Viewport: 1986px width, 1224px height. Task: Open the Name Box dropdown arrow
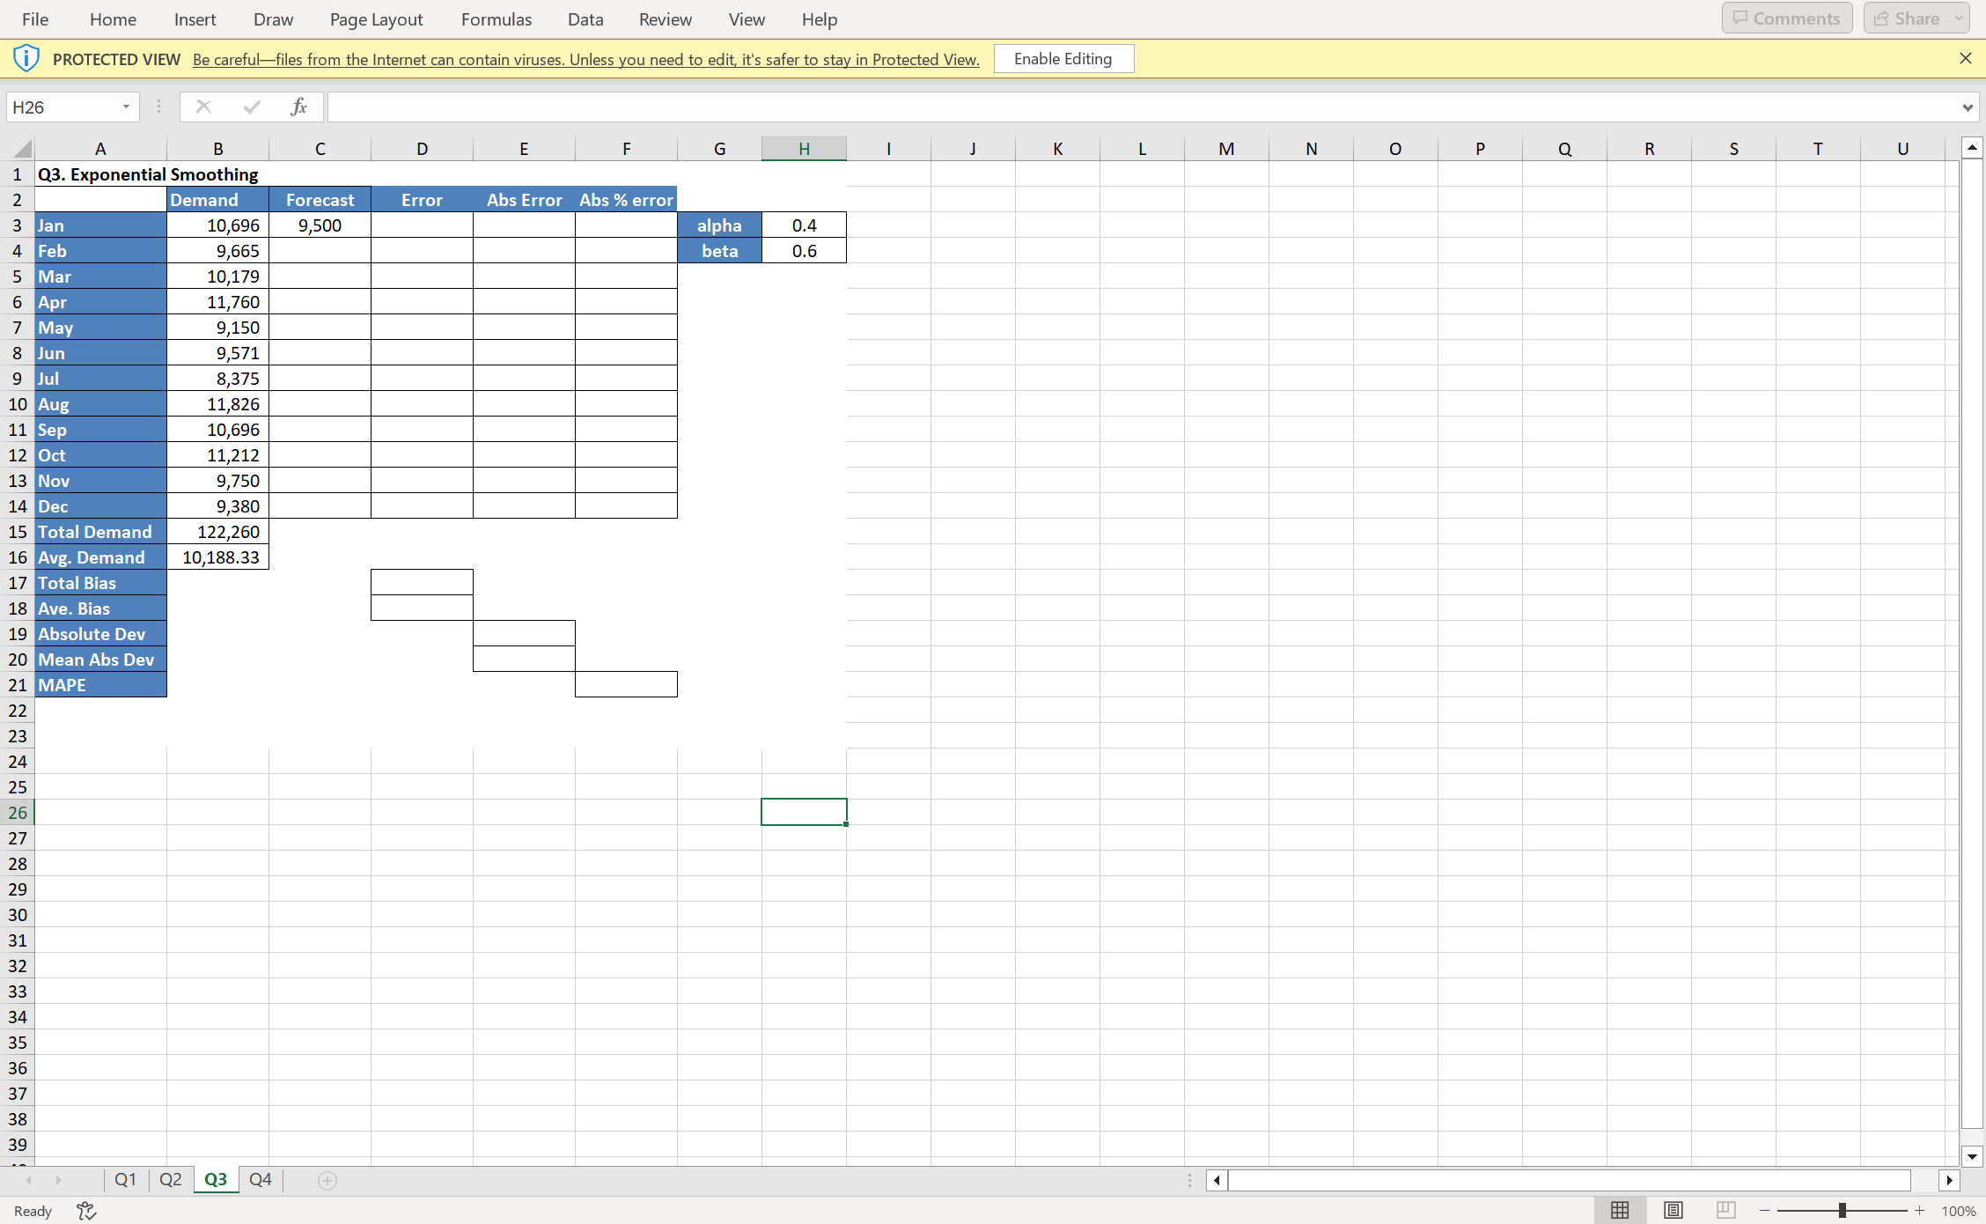pyautogui.click(x=126, y=107)
